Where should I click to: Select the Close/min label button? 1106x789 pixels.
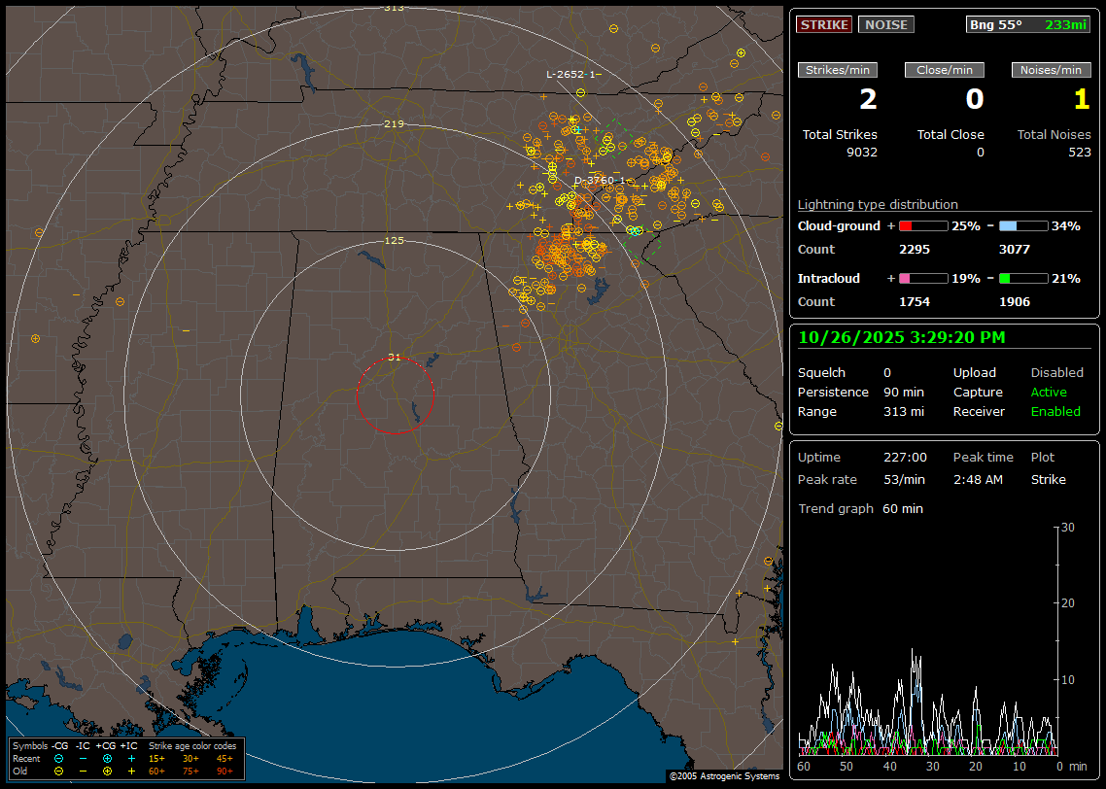945,70
